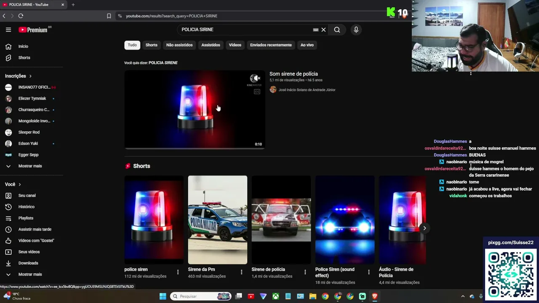Seek on the video preview progress bar
Viewport: 539px width, 303px height.
coord(195,148)
